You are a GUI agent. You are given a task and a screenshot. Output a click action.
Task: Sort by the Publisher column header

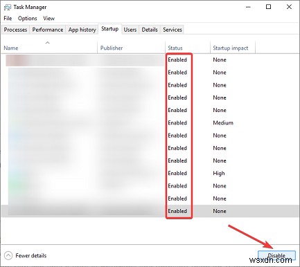[131, 47]
